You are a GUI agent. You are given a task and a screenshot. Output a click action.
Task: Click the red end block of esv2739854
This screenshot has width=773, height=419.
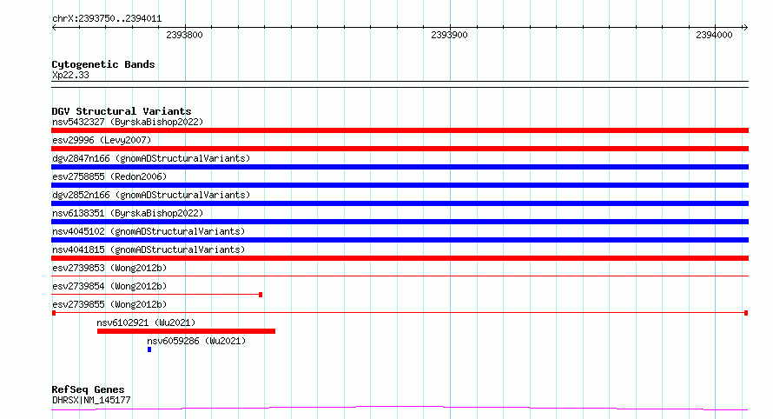(x=261, y=295)
